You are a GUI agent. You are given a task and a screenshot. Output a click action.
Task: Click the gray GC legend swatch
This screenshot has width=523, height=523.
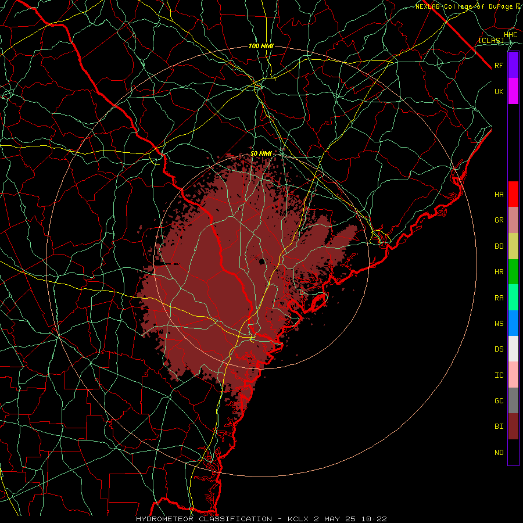[x=513, y=400]
